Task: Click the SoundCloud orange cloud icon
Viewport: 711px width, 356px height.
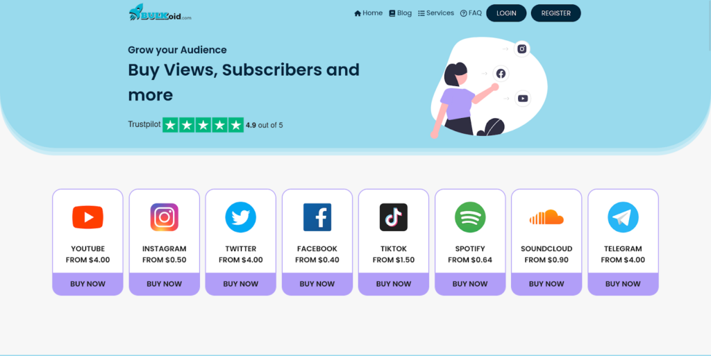Action: pos(546,217)
